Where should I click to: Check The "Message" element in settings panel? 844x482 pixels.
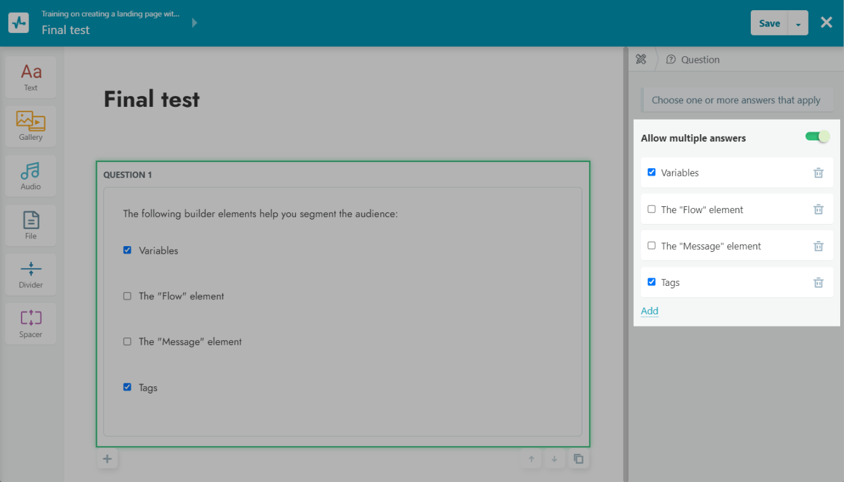[x=651, y=246]
